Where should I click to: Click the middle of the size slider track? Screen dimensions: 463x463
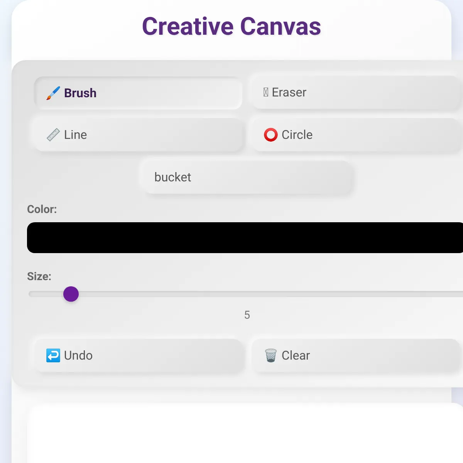(x=247, y=294)
